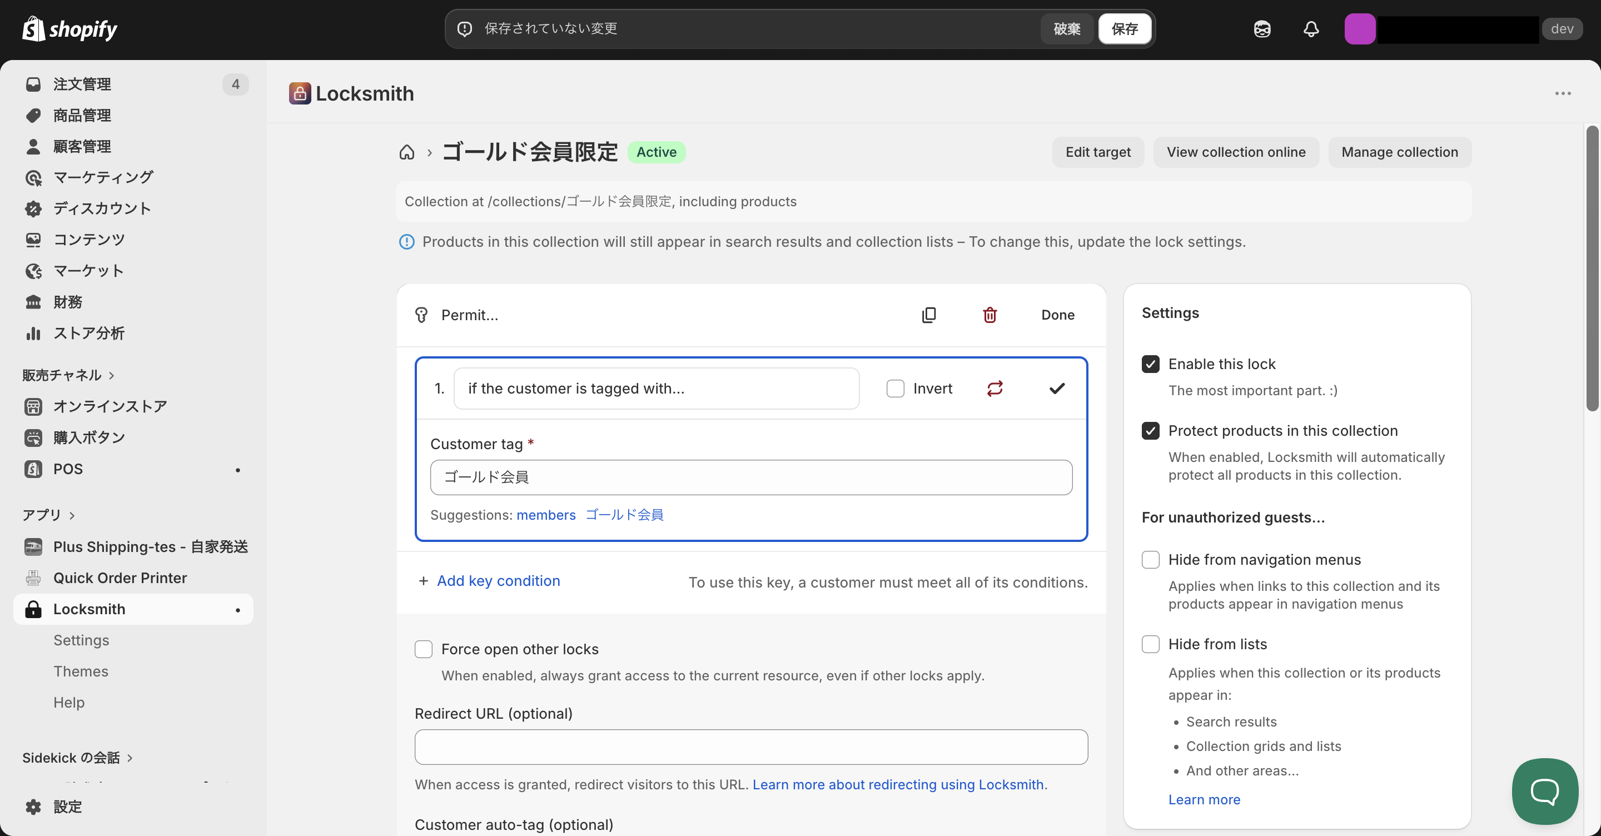The image size is (1601, 836).
Task: Open 顧客管理 in the sidebar
Action: (133, 146)
